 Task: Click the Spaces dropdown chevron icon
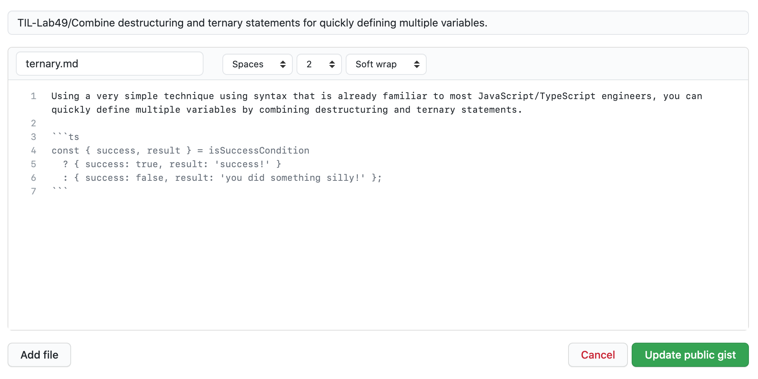coord(283,64)
